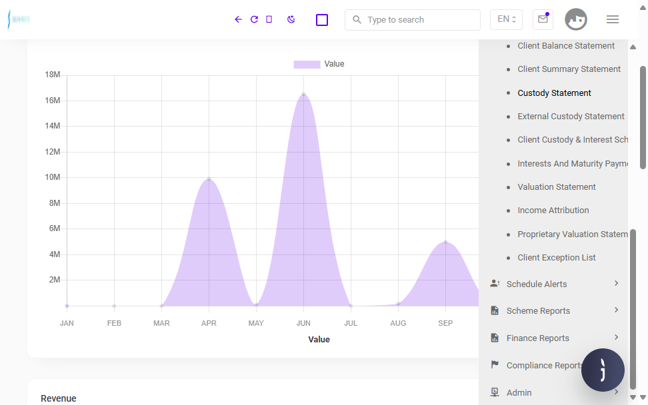The height and width of the screenshot is (405, 648).
Task: Open the user avatar profile menu
Action: (576, 19)
